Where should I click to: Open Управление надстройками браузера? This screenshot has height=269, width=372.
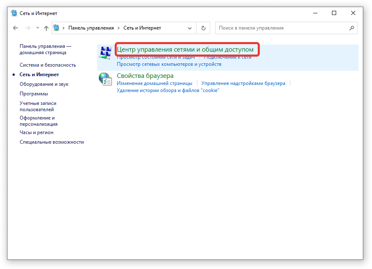[243, 83]
